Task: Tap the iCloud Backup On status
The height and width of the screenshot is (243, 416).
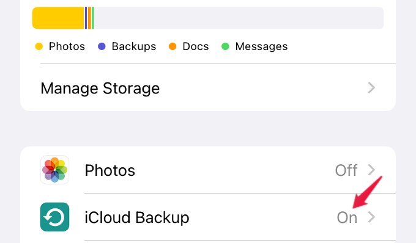Action: pos(347,217)
